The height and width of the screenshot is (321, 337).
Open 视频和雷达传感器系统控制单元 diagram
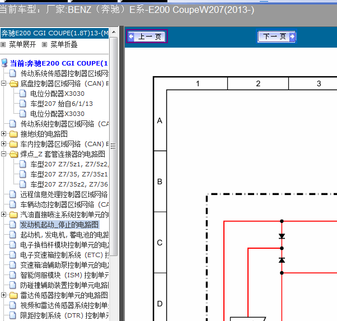click(x=64, y=305)
